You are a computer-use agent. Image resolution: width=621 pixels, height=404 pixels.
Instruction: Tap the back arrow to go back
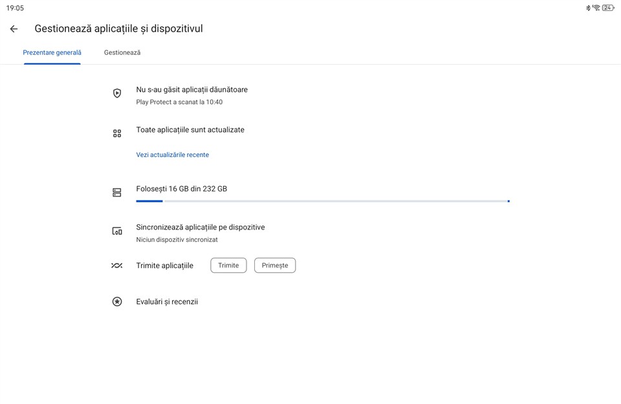(14, 29)
